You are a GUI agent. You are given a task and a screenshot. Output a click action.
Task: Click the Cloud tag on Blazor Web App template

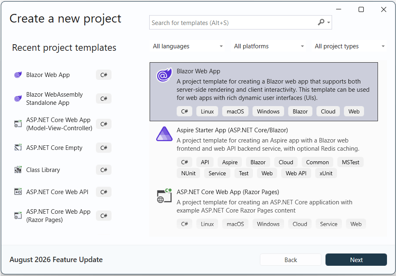328,111
